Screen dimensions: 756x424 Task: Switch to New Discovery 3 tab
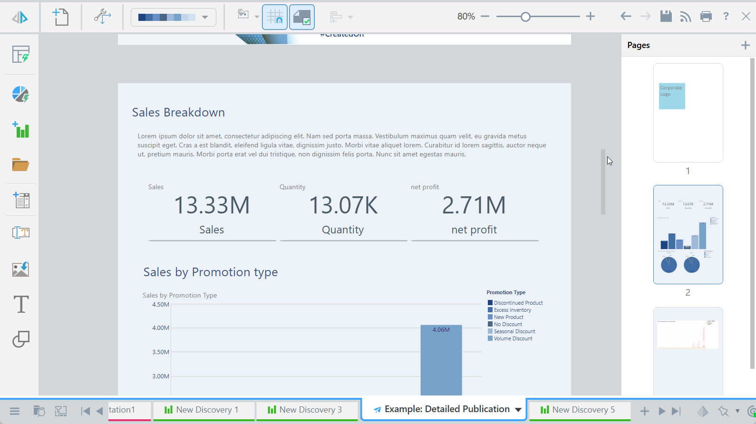click(307, 410)
